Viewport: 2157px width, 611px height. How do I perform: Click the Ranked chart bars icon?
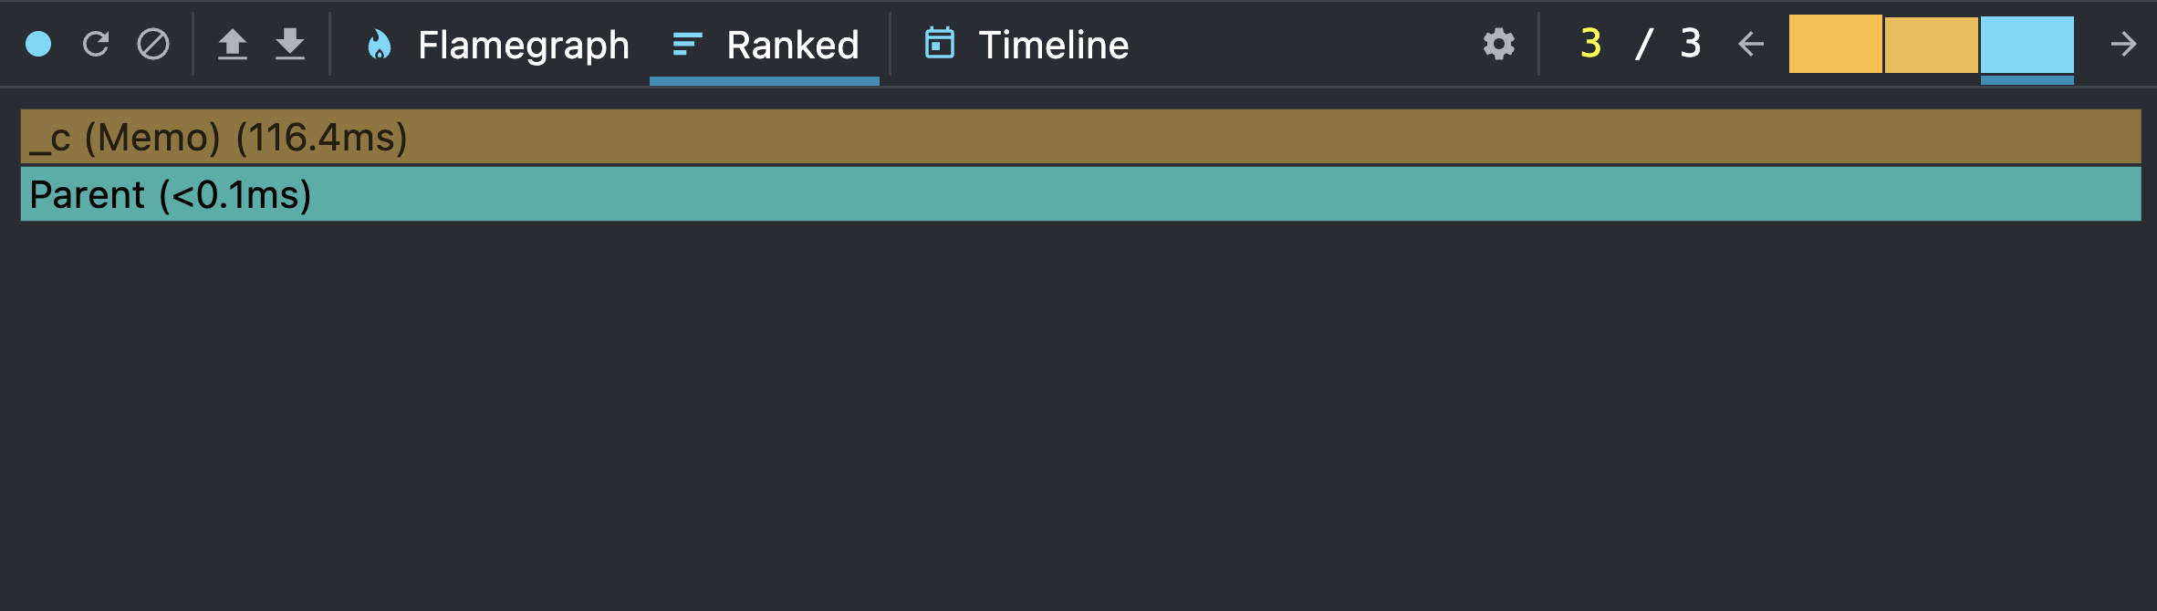pyautogui.click(x=687, y=44)
